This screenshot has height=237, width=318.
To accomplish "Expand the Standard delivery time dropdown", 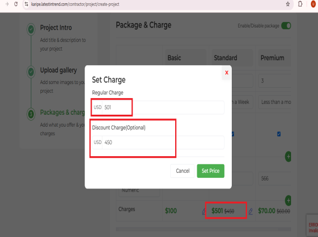I will 243,102.
